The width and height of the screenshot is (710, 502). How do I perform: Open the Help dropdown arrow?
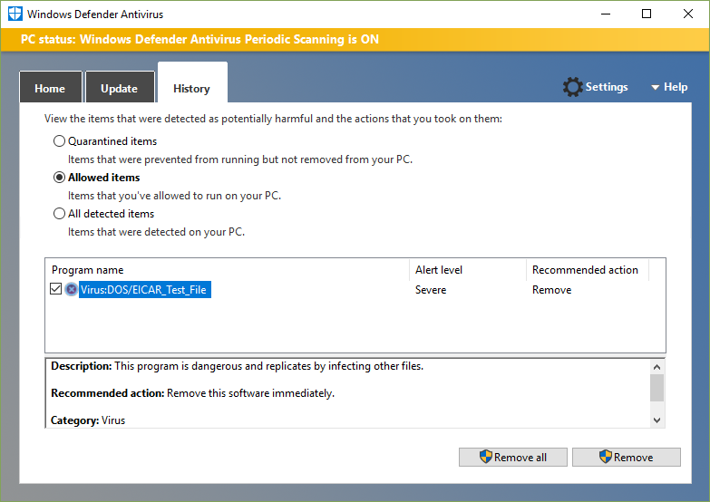point(655,87)
